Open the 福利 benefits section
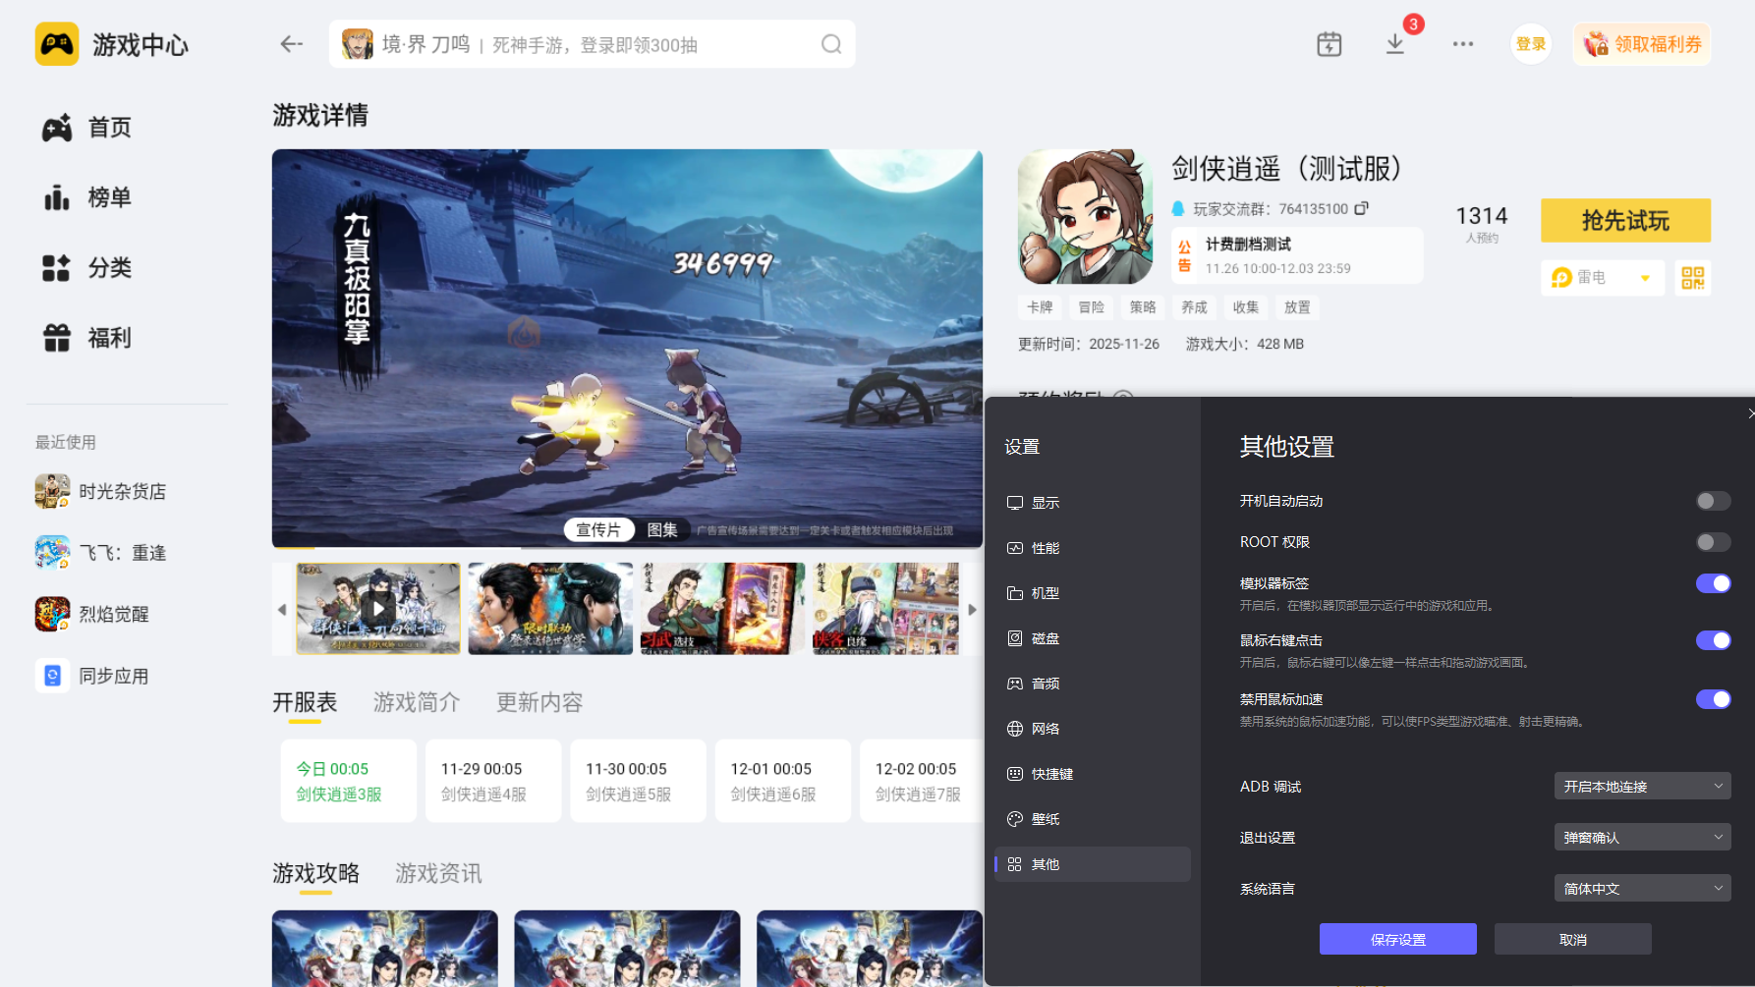The image size is (1755, 987). tap(108, 337)
